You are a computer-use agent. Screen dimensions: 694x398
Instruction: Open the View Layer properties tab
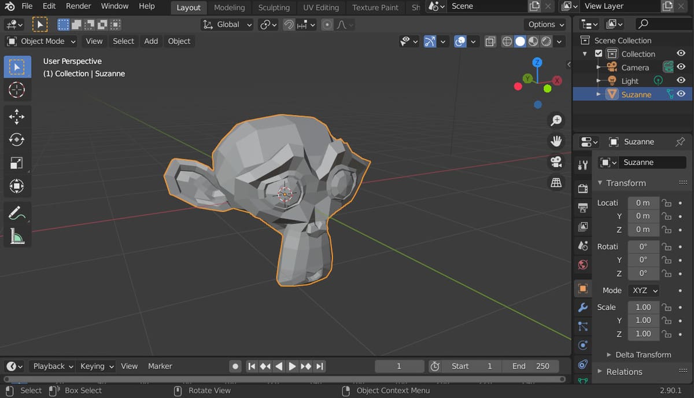583,227
